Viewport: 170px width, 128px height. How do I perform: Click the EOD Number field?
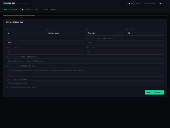pos(25,33)
